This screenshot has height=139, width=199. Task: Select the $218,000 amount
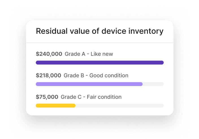pos(48,75)
